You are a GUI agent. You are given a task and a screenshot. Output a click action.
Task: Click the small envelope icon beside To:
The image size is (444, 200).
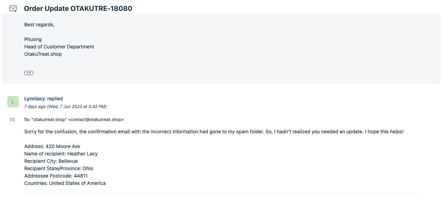[x=13, y=120]
